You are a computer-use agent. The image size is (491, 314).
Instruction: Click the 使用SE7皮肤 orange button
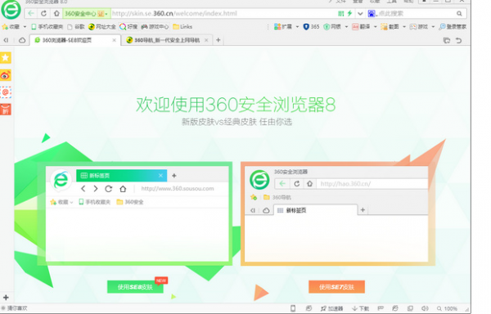(336, 287)
